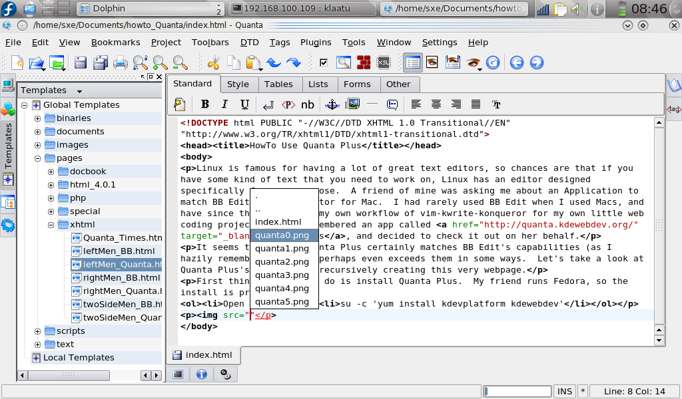The width and height of the screenshot is (682, 399).
Task: Toggle the source editor view button
Action: click(412, 63)
